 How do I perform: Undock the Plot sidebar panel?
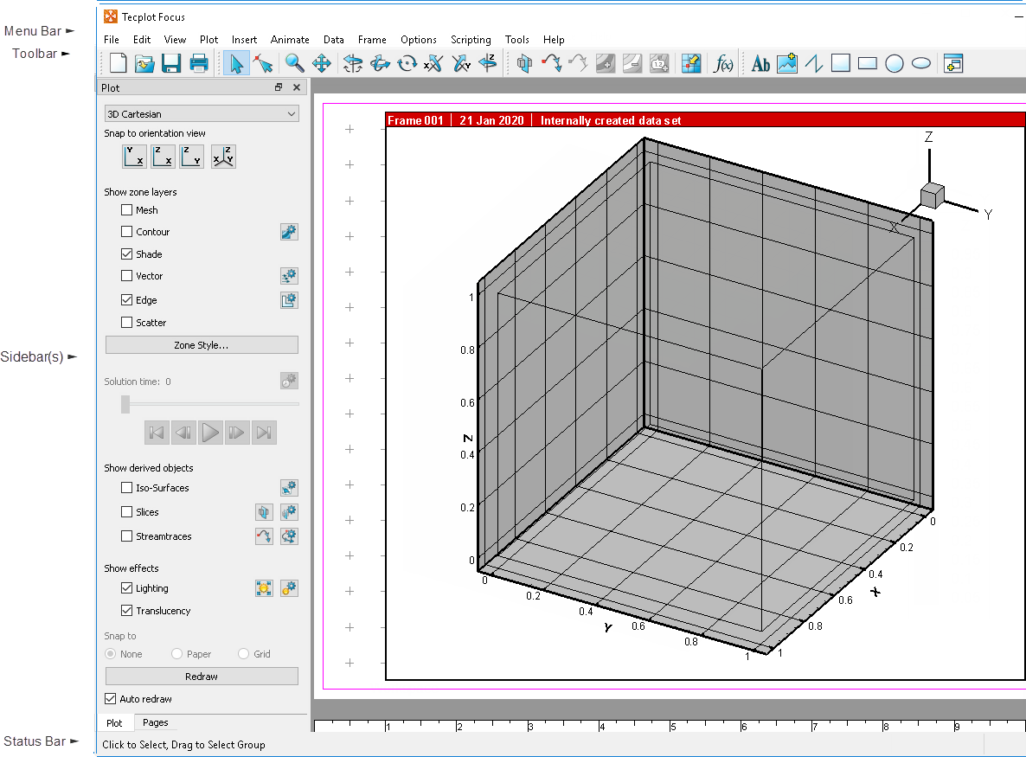(x=278, y=87)
